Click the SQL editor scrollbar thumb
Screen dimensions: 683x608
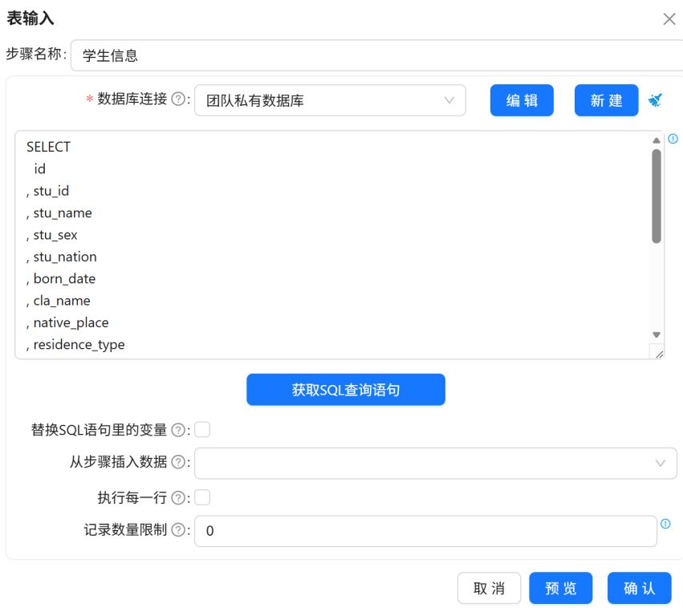pos(657,196)
